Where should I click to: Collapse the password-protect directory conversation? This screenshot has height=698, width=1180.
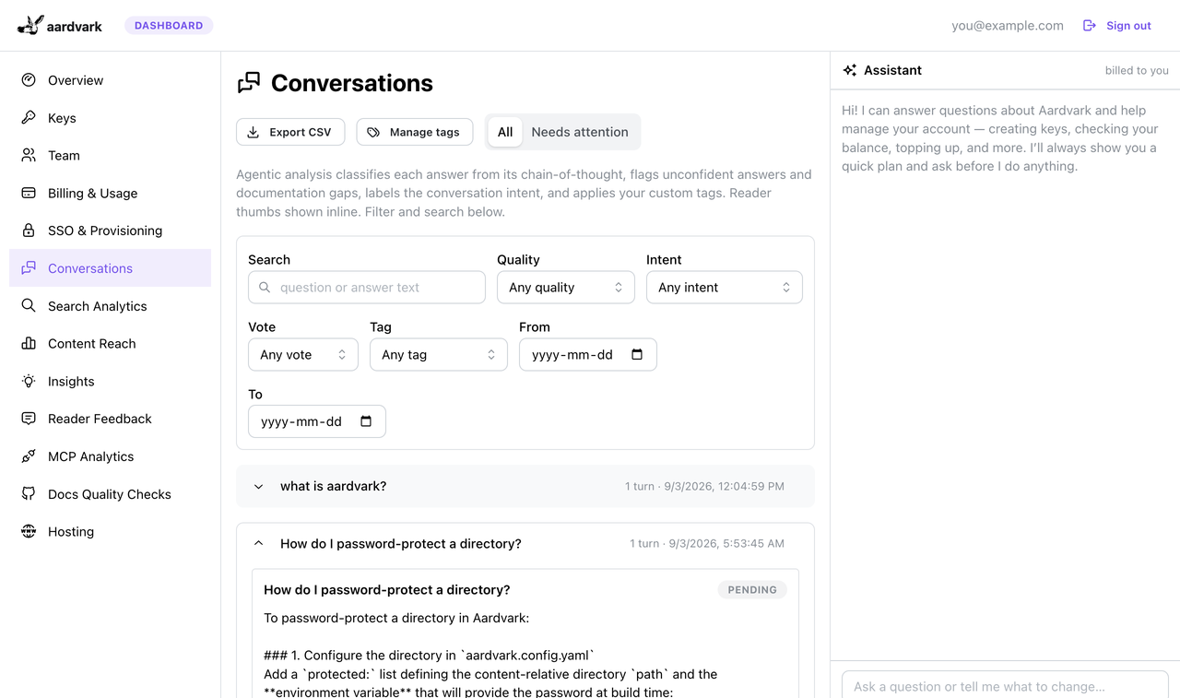[x=525, y=544]
